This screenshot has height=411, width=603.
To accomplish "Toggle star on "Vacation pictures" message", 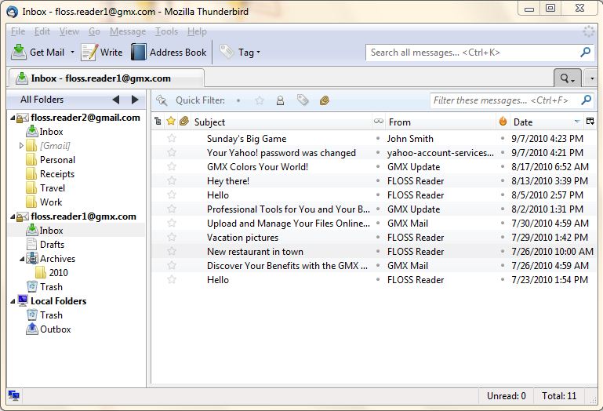I will click(172, 238).
